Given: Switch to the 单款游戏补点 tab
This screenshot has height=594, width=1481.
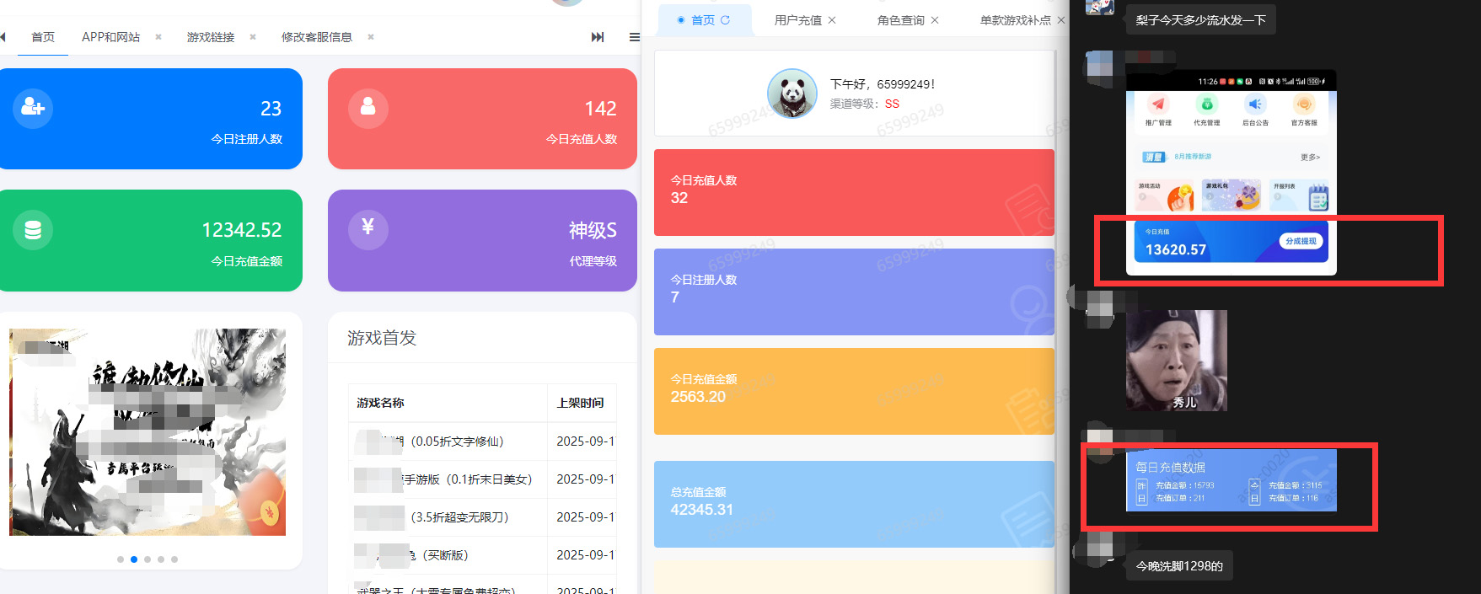Looking at the screenshot, I should point(1015,20).
